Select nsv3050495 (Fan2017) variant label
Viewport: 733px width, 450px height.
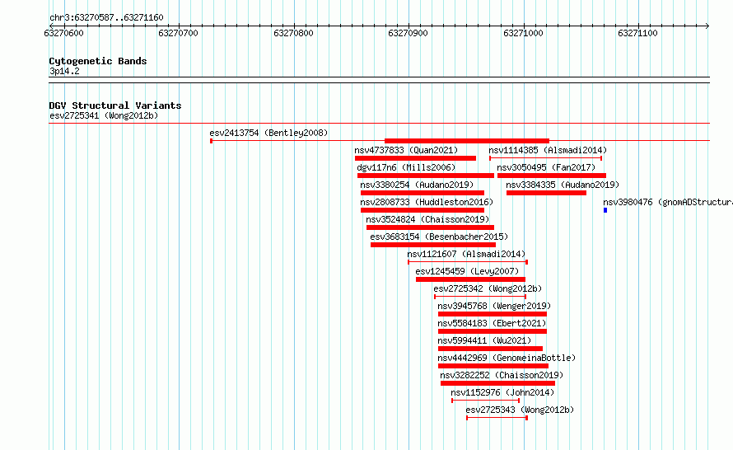click(546, 167)
